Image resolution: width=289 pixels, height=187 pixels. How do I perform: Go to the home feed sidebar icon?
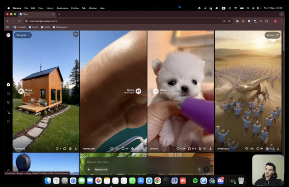pyautogui.click(x=8, y=84)
